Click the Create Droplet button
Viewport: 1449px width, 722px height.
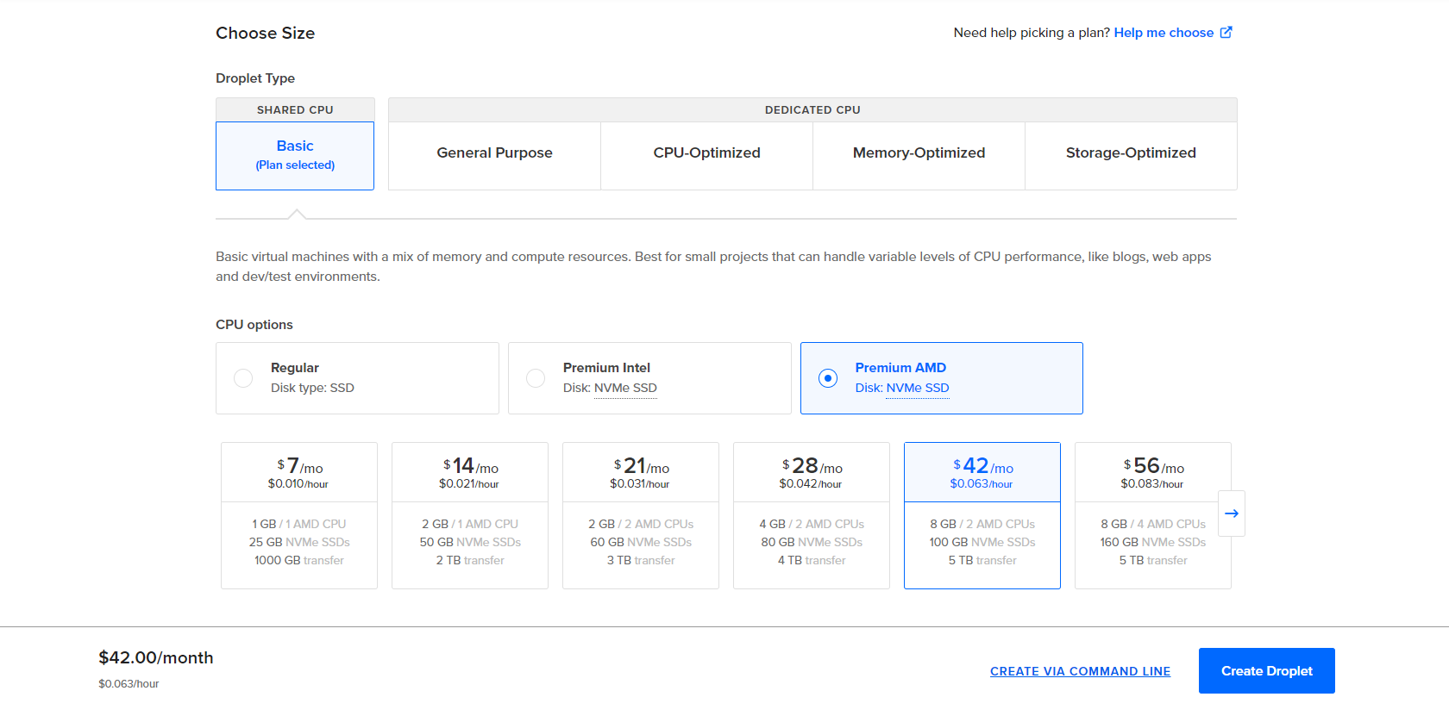(1266, 670)
